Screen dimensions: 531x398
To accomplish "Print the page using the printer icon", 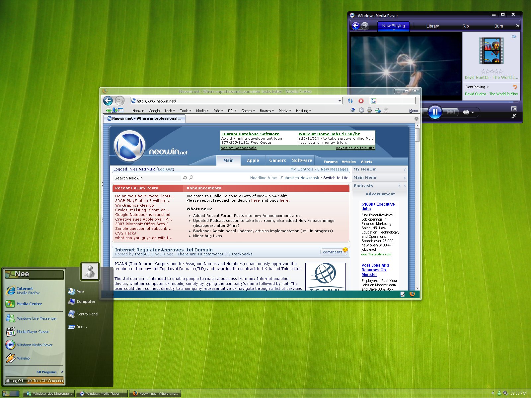I will coord(369,110).
